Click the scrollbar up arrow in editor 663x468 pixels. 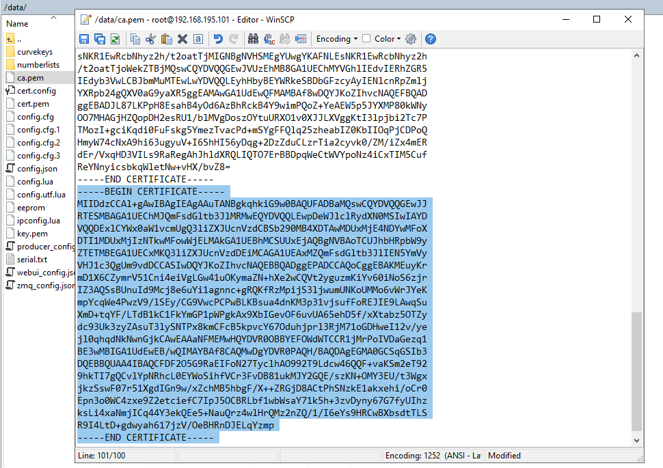tap(636, 56)
